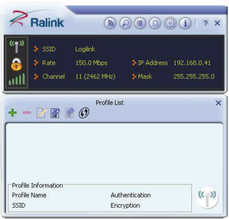This screenshot has width=229, height=219.
Task: Click the SSID label in Profile Information
Action: 19,205
